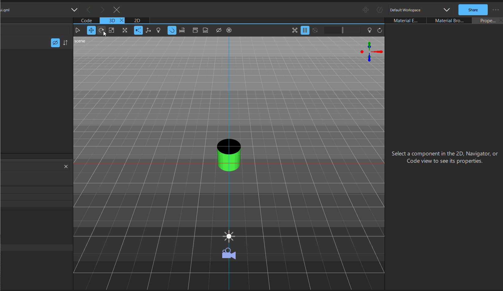Select the item selection arrow tool
Screen dimensions: 503x291
click(x=78, y=30)
